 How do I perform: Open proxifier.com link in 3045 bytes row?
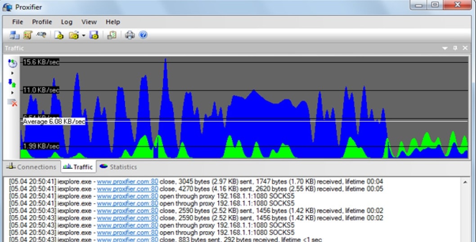pyautogui.click(x=127, y=182)
